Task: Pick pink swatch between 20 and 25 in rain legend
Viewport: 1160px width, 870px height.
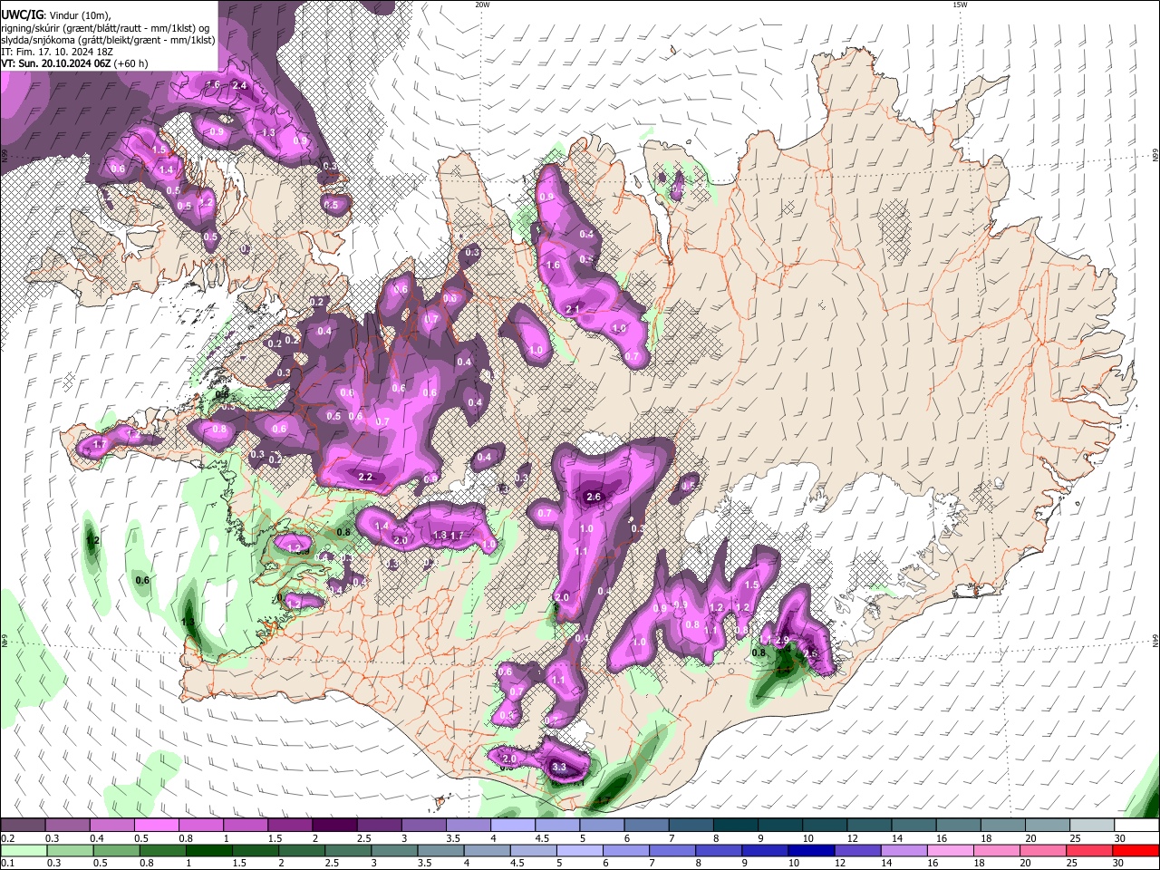Action: point(1043,850)
